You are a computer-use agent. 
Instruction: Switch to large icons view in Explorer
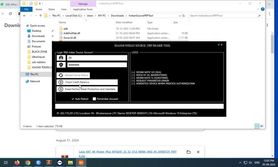[262, 126]
